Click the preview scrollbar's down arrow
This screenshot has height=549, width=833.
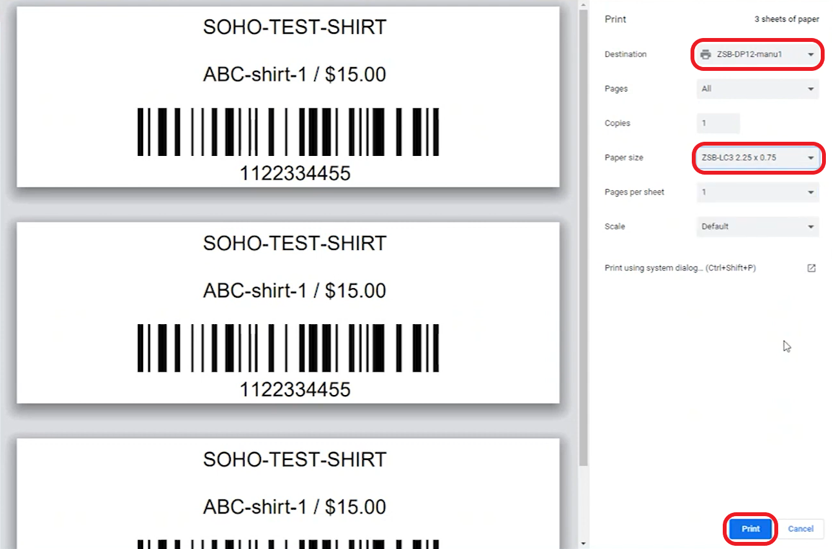point(583,543)
